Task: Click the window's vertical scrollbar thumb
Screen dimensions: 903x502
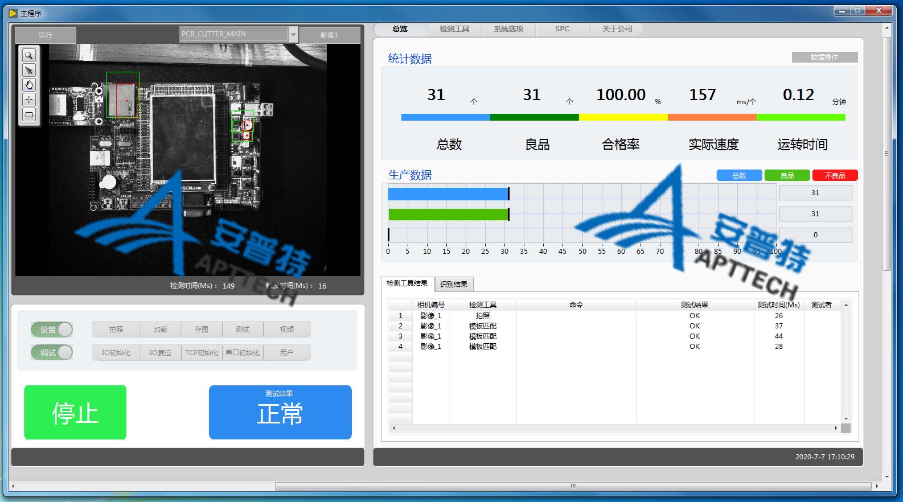Action: tap(886, 154)
